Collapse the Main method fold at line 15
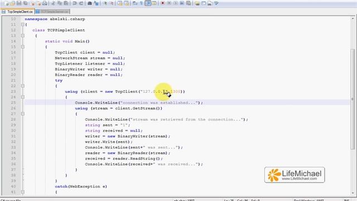 [x=22, y=47]
